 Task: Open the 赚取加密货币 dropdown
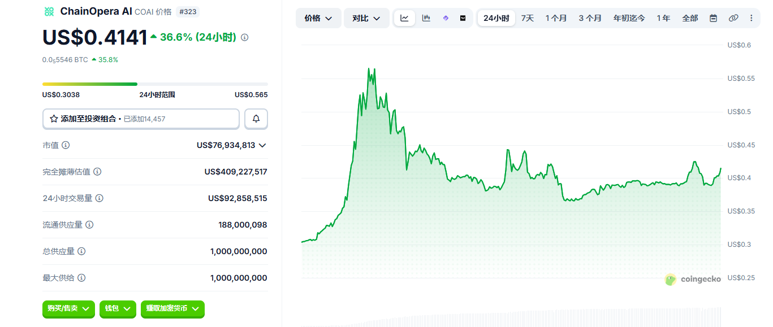(172, 309)
